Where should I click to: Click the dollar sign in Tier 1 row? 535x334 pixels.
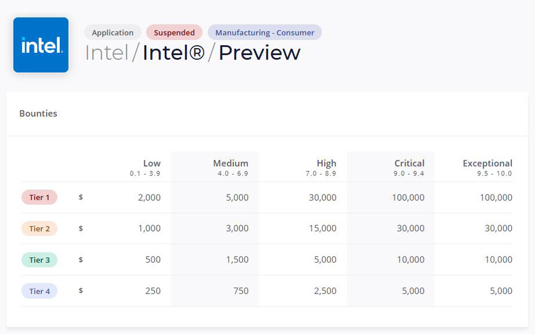click(x=80, y=197)
